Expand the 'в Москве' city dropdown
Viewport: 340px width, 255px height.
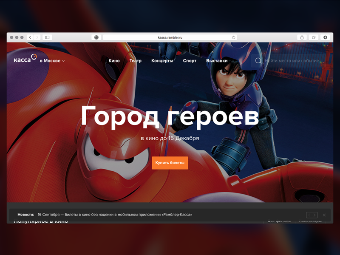(52, 61)
